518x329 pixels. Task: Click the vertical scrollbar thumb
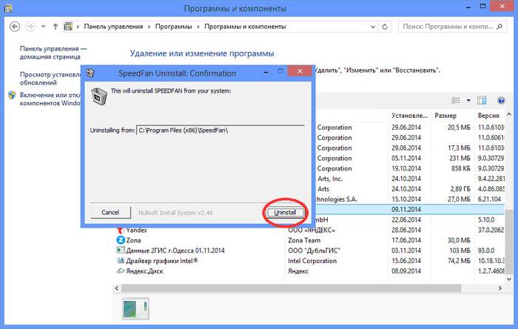tap(509, 240)
